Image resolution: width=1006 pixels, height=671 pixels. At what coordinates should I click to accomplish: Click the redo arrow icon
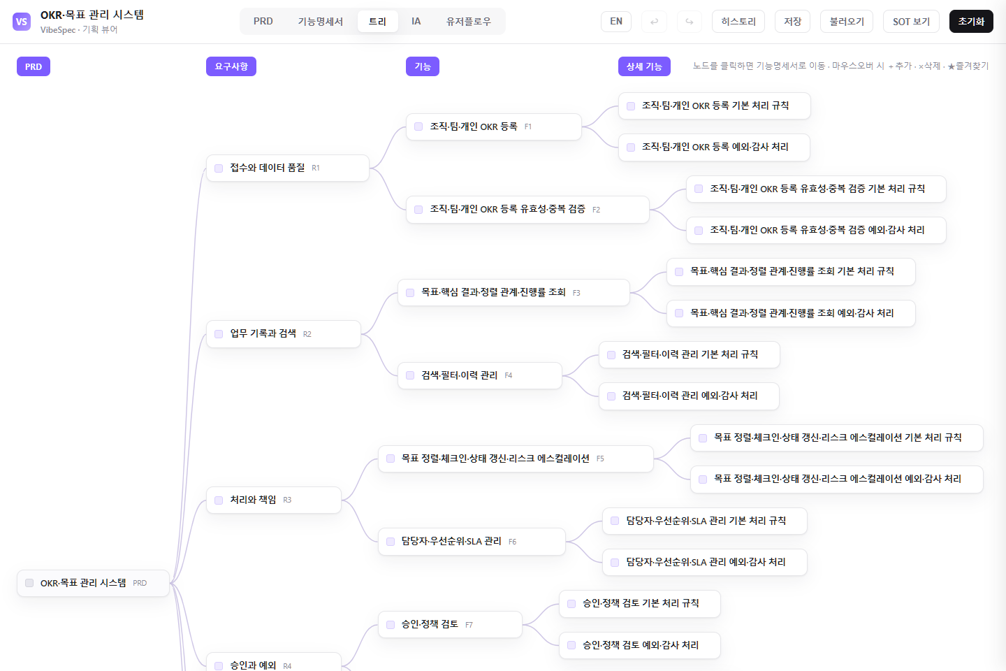pyautogui.click(x=689, y=22)
